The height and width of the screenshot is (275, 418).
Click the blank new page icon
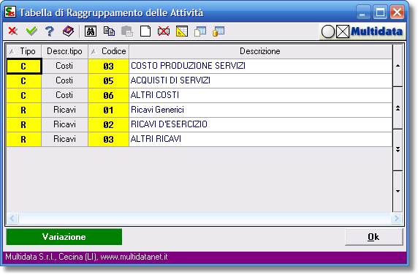[x=145, y=31]
